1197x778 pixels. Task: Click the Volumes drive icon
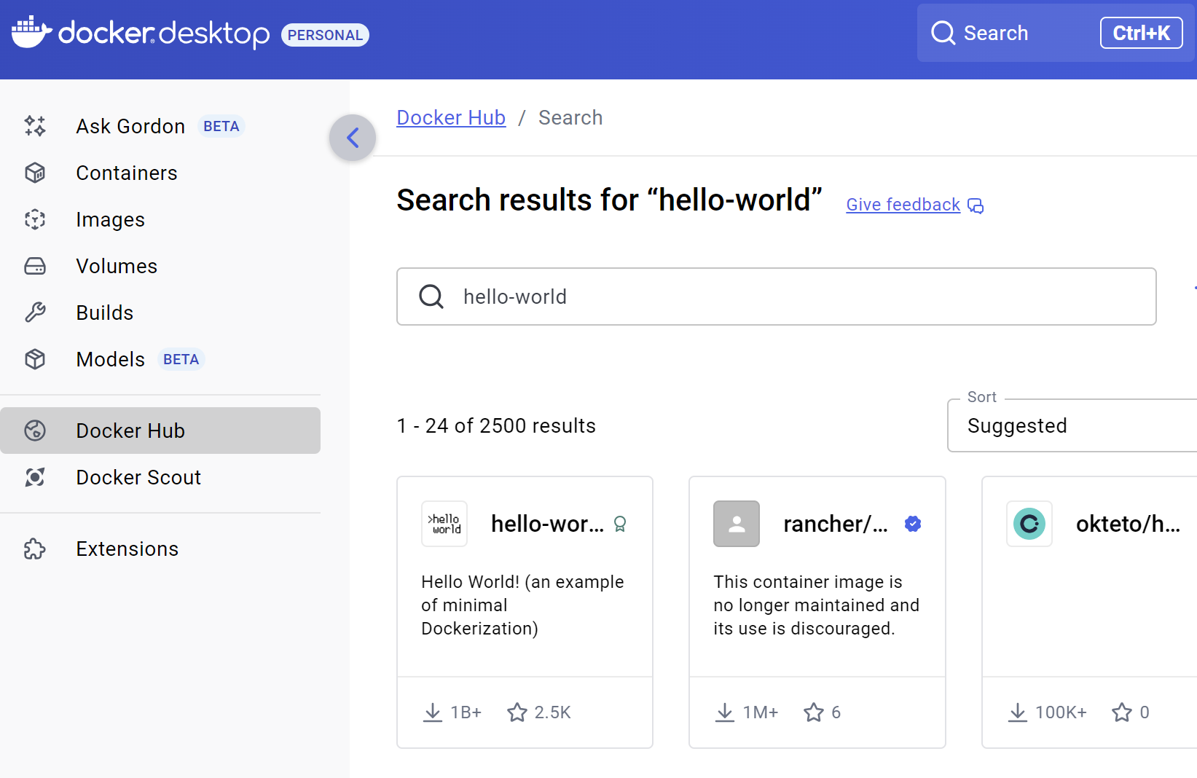[x=35, y=266]
